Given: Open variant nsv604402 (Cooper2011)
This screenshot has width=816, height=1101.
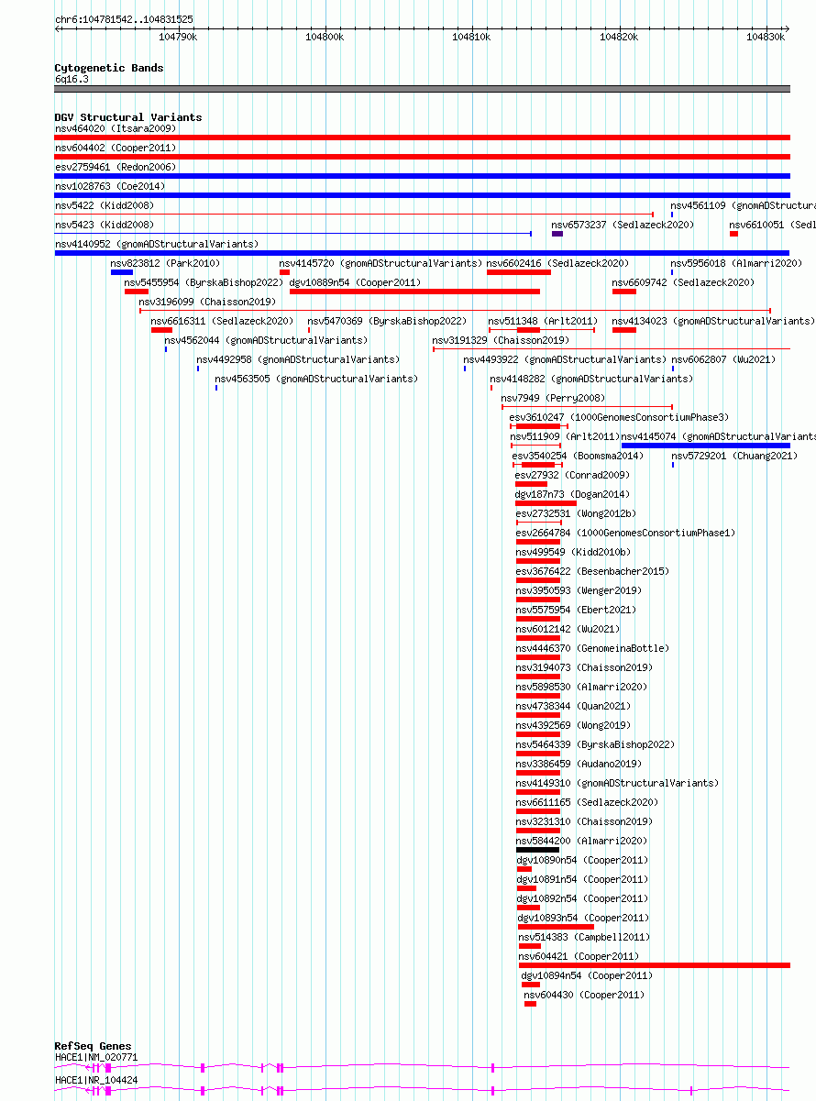Looking at the screenshot, I should (116, 148).
